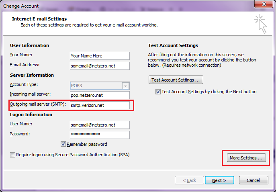Viewport: 276px width, 192px height.
Task: Enable Require logon using Secure Password Authentication
Action: coord(13,155)
